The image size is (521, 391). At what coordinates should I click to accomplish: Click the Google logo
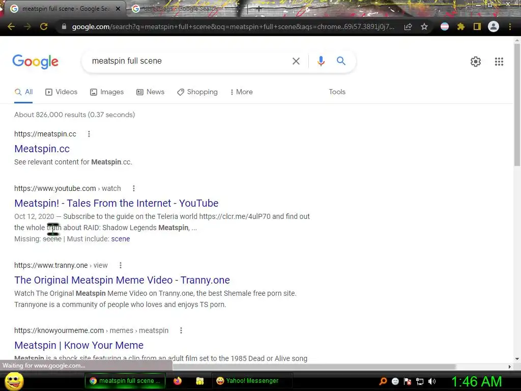click(36, 62)
